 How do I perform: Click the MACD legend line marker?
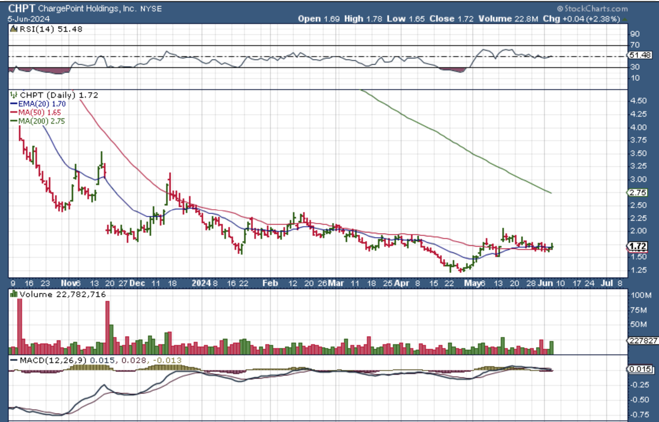click(x=14, y=360)
